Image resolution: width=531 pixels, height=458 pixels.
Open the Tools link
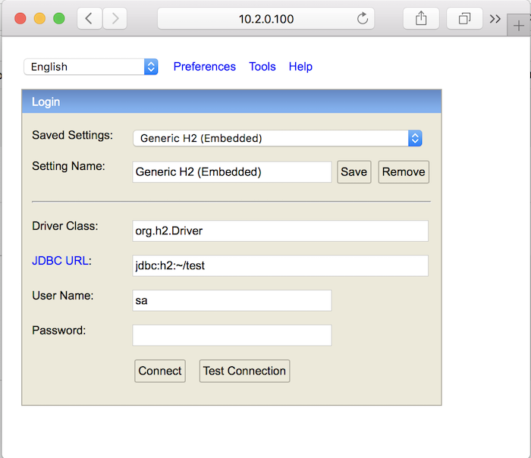[262, 67]
